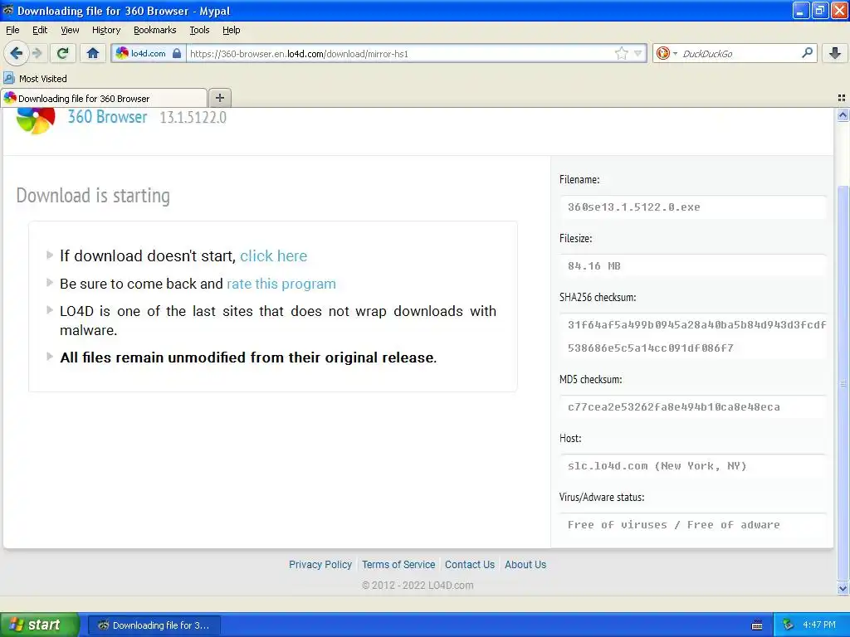850x637 pixels.
Task: Open a new tab with plus button
Action: pos(219,98)
